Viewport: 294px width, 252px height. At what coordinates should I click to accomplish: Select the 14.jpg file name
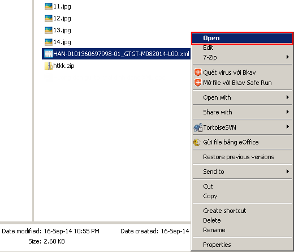click(x=62, y=42)
